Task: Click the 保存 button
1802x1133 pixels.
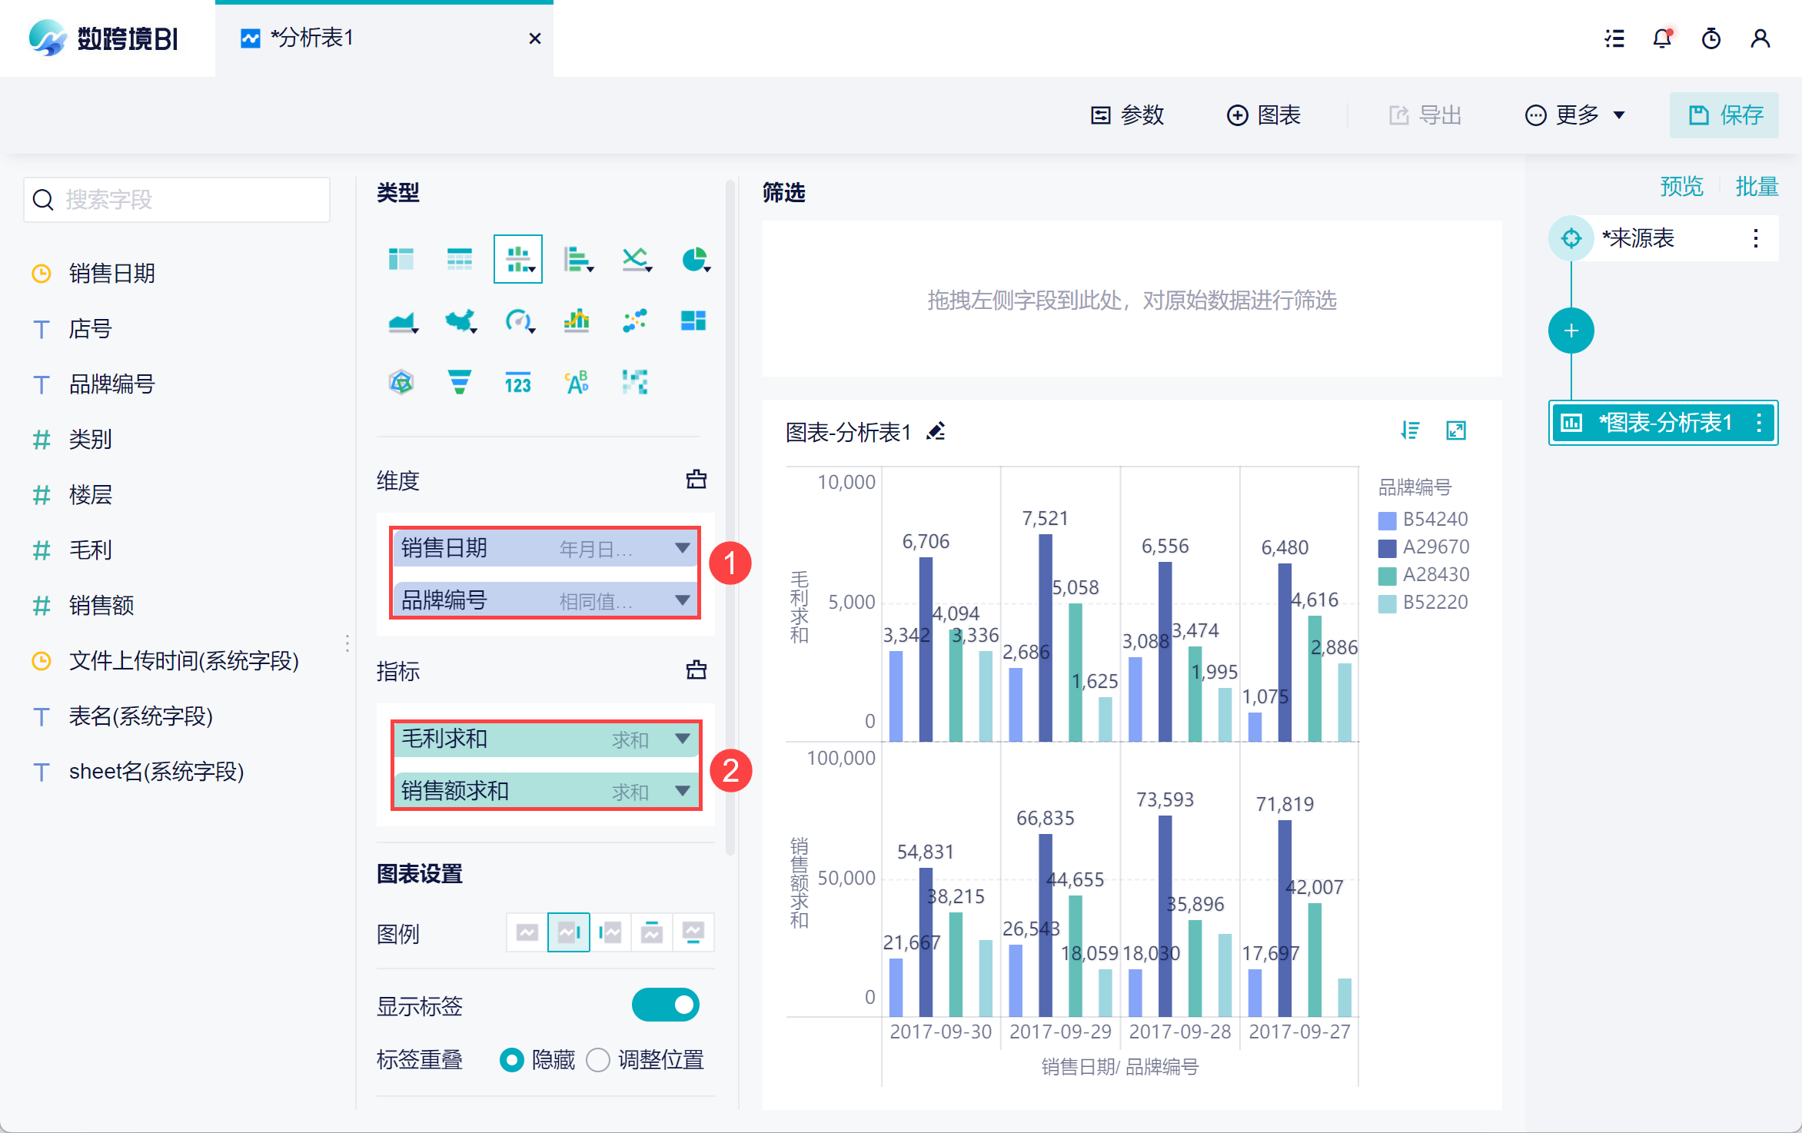Action: pyautogui.click(x=1724, y=115)
